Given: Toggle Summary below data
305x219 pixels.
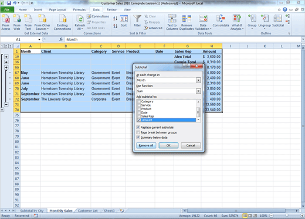Looking at the screenshot, I should coord(138,138).
